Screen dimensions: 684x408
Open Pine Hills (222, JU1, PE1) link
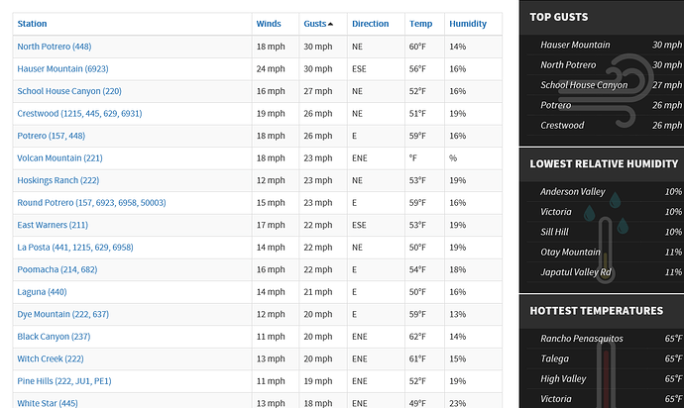tap(64, 381)
